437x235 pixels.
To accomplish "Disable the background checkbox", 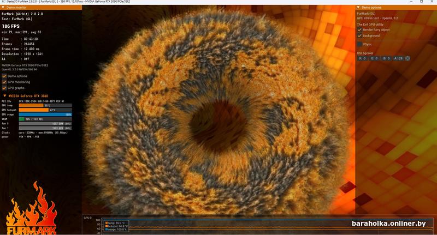I will pos(359,35).
